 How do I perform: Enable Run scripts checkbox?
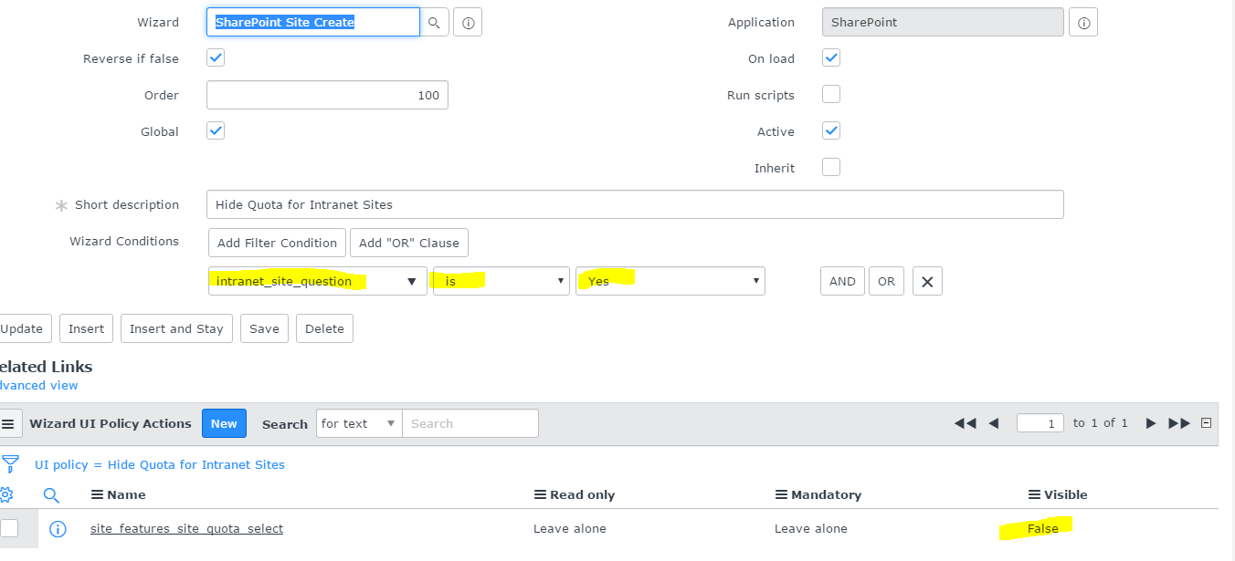[x=831, y=94]
